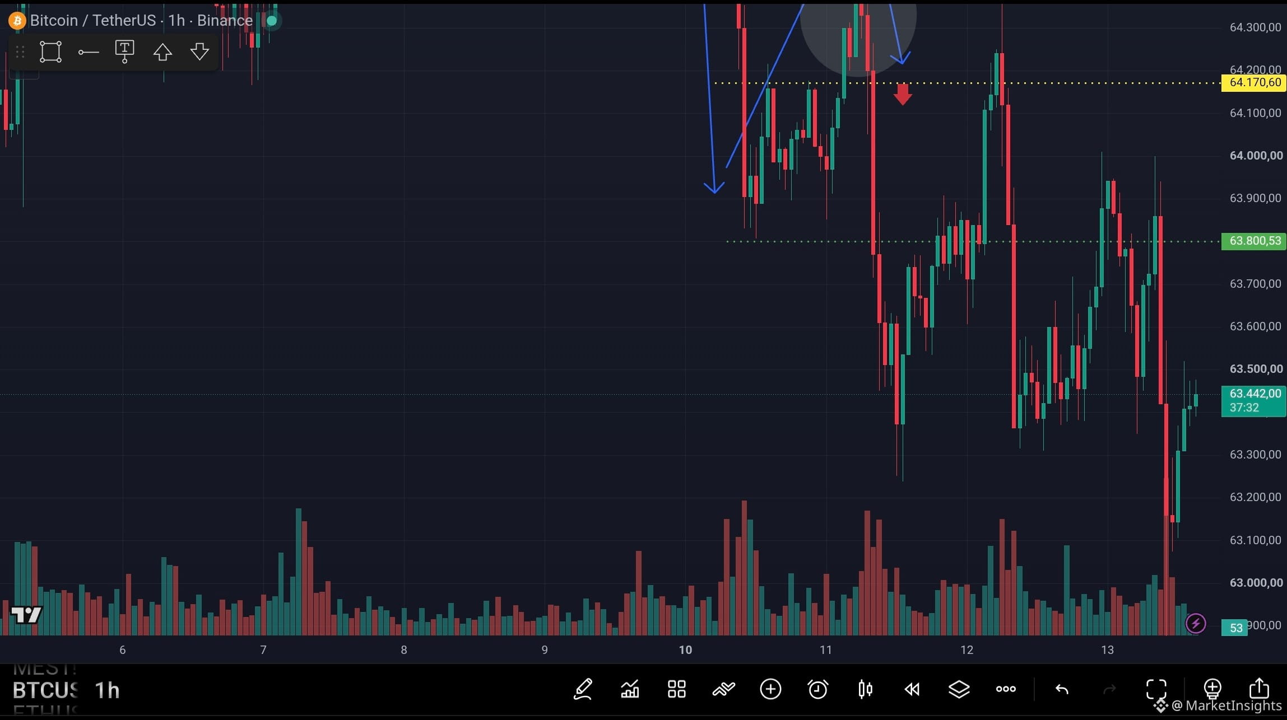Add symbol with plus circle icon
Viewport: 1287px width, 720px height.
click(x=770, y=689)
